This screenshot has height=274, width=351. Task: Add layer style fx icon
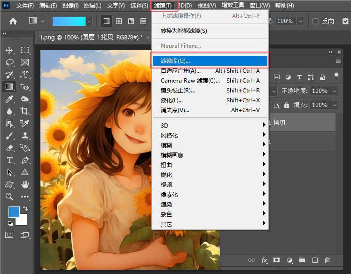pos(264,260)
